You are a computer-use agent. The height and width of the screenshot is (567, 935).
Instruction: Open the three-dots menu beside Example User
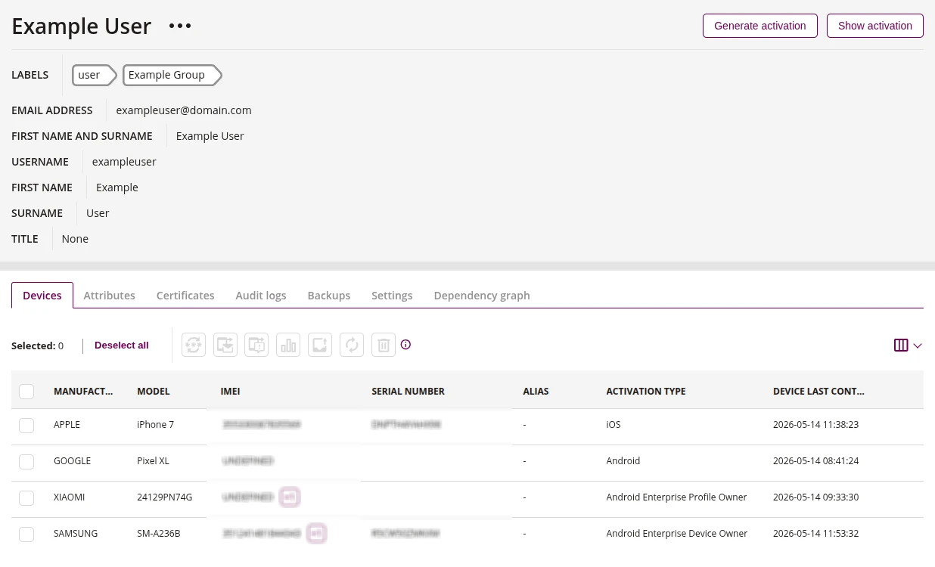[180, 26]
